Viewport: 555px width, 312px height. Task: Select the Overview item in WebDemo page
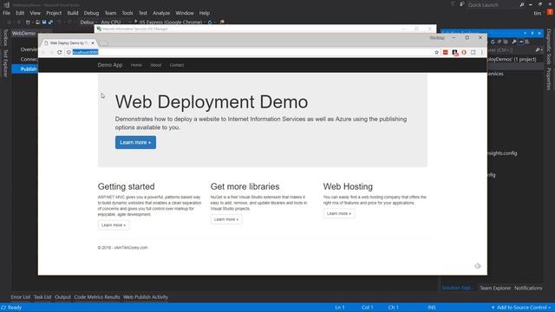tap(29, 49)
